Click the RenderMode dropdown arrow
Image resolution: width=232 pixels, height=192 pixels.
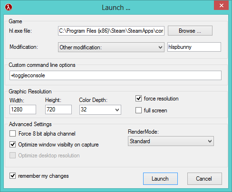point(210,141)
